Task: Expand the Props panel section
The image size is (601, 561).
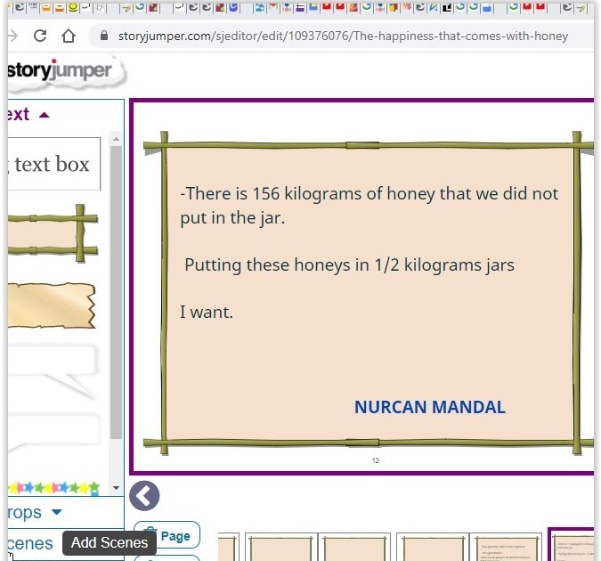Action: click(35, 512)
